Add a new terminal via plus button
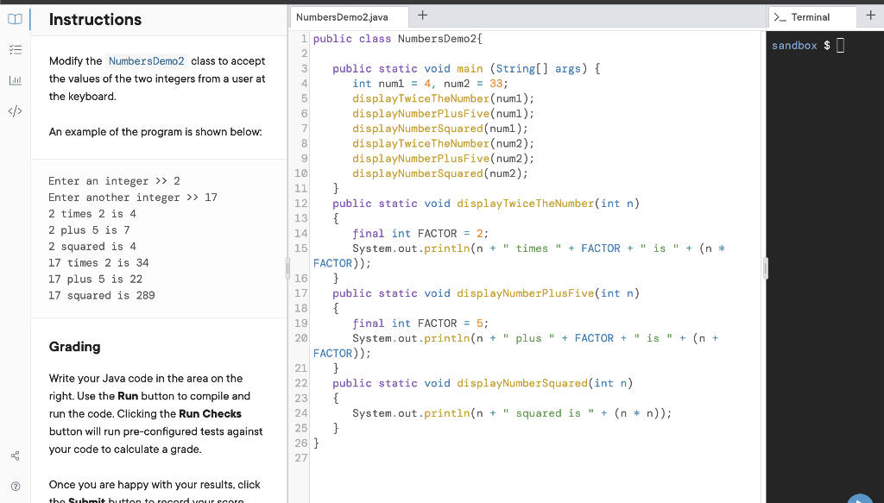 (871, 15)
